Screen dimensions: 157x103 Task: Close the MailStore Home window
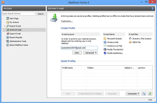tap(152, 2)
